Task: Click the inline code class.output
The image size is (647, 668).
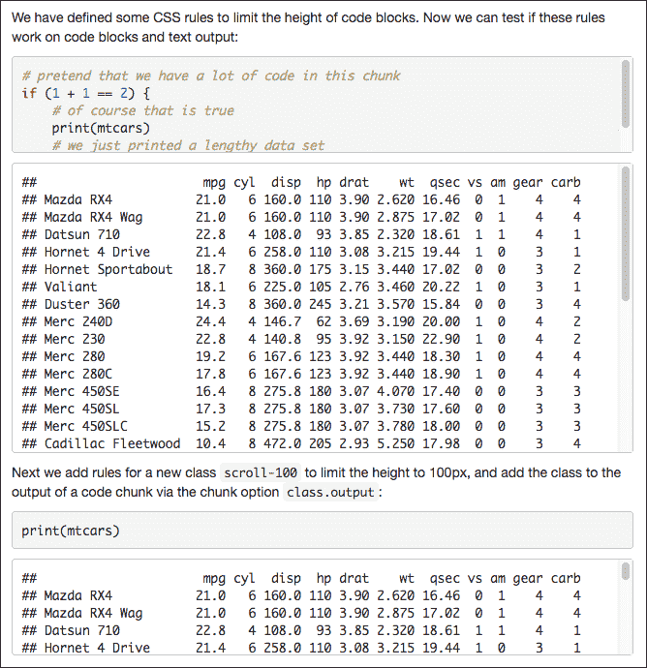Action: pyautogui.click(x=332, y=493)
